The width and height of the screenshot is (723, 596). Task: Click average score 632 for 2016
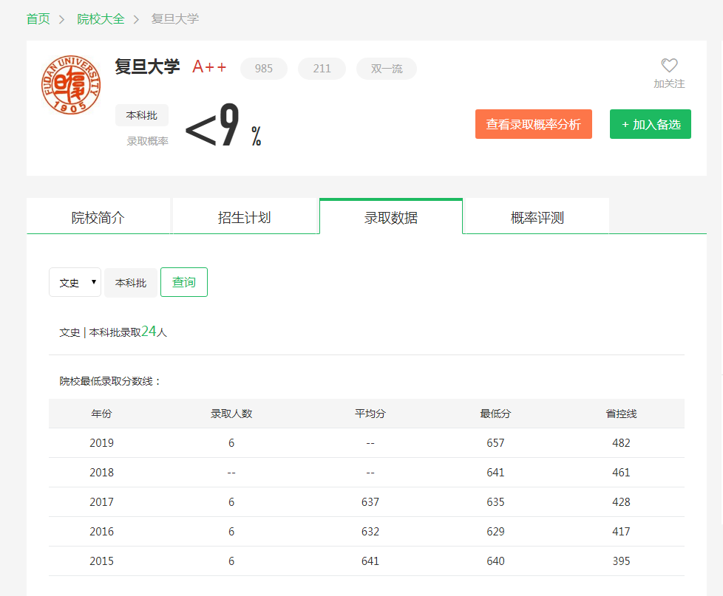coord(370,531)
